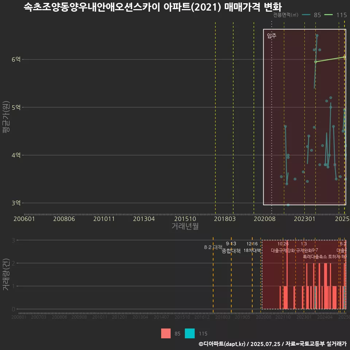Click the 200601 label on price chart axis

pos(24,219)
